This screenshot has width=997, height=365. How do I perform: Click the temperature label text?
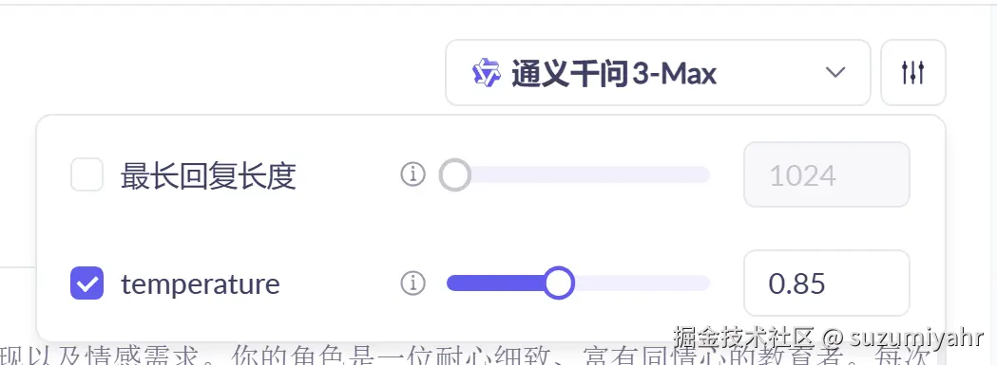[x=201, y=284]
